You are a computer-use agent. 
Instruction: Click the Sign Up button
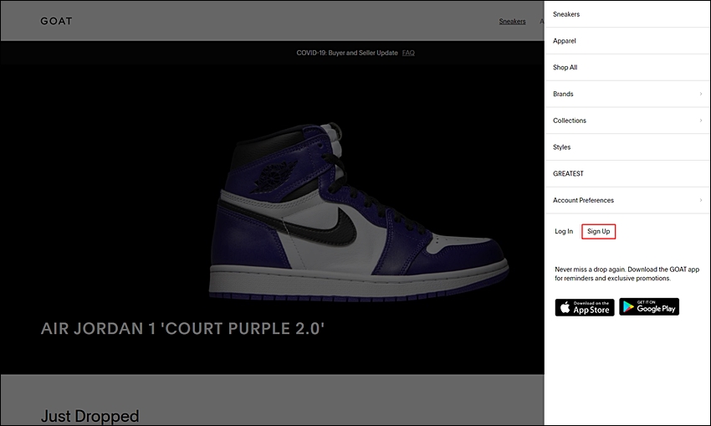tap(599, 231)
